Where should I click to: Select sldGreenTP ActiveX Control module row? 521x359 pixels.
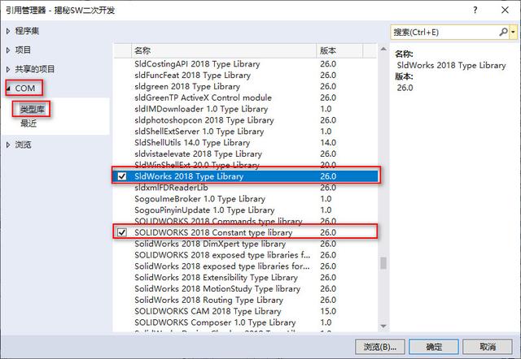(245, 97)
